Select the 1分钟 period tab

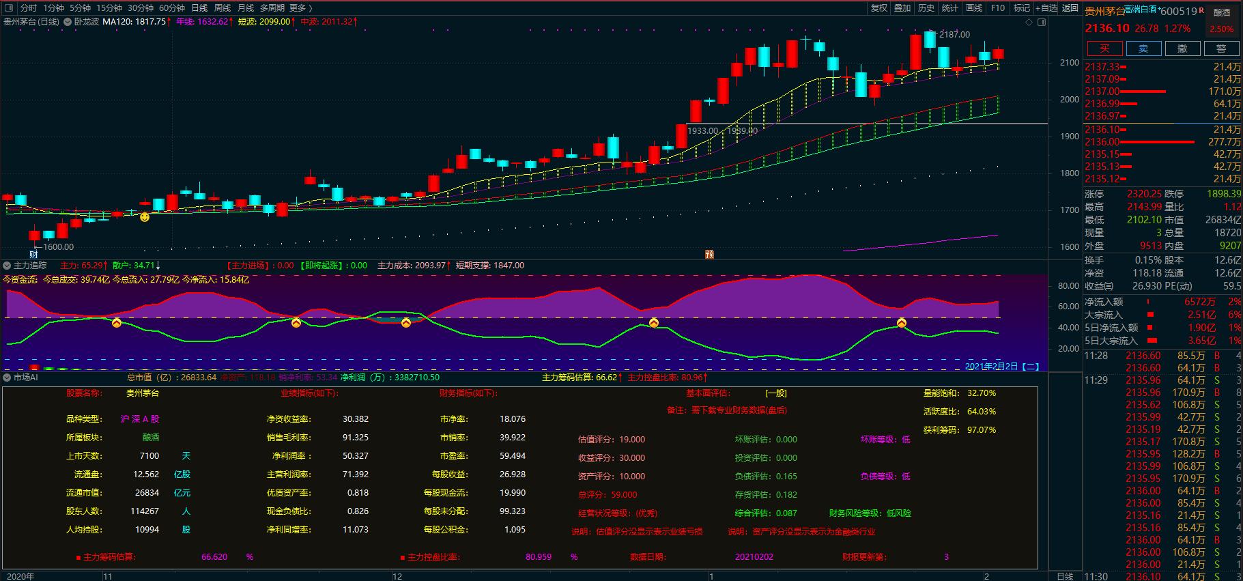[x=53, y=8]
